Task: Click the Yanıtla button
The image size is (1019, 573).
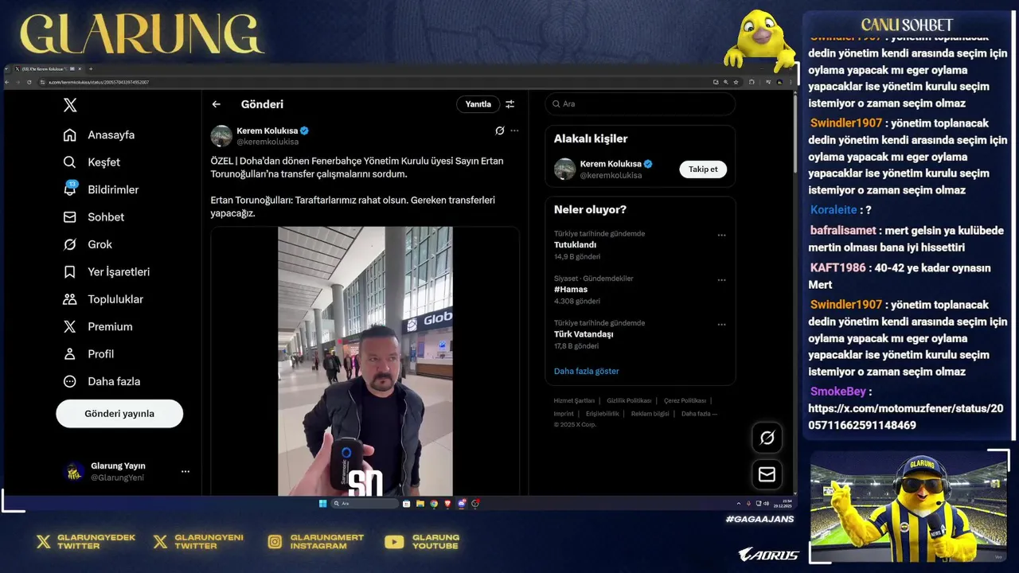Action: coord(478,104)
